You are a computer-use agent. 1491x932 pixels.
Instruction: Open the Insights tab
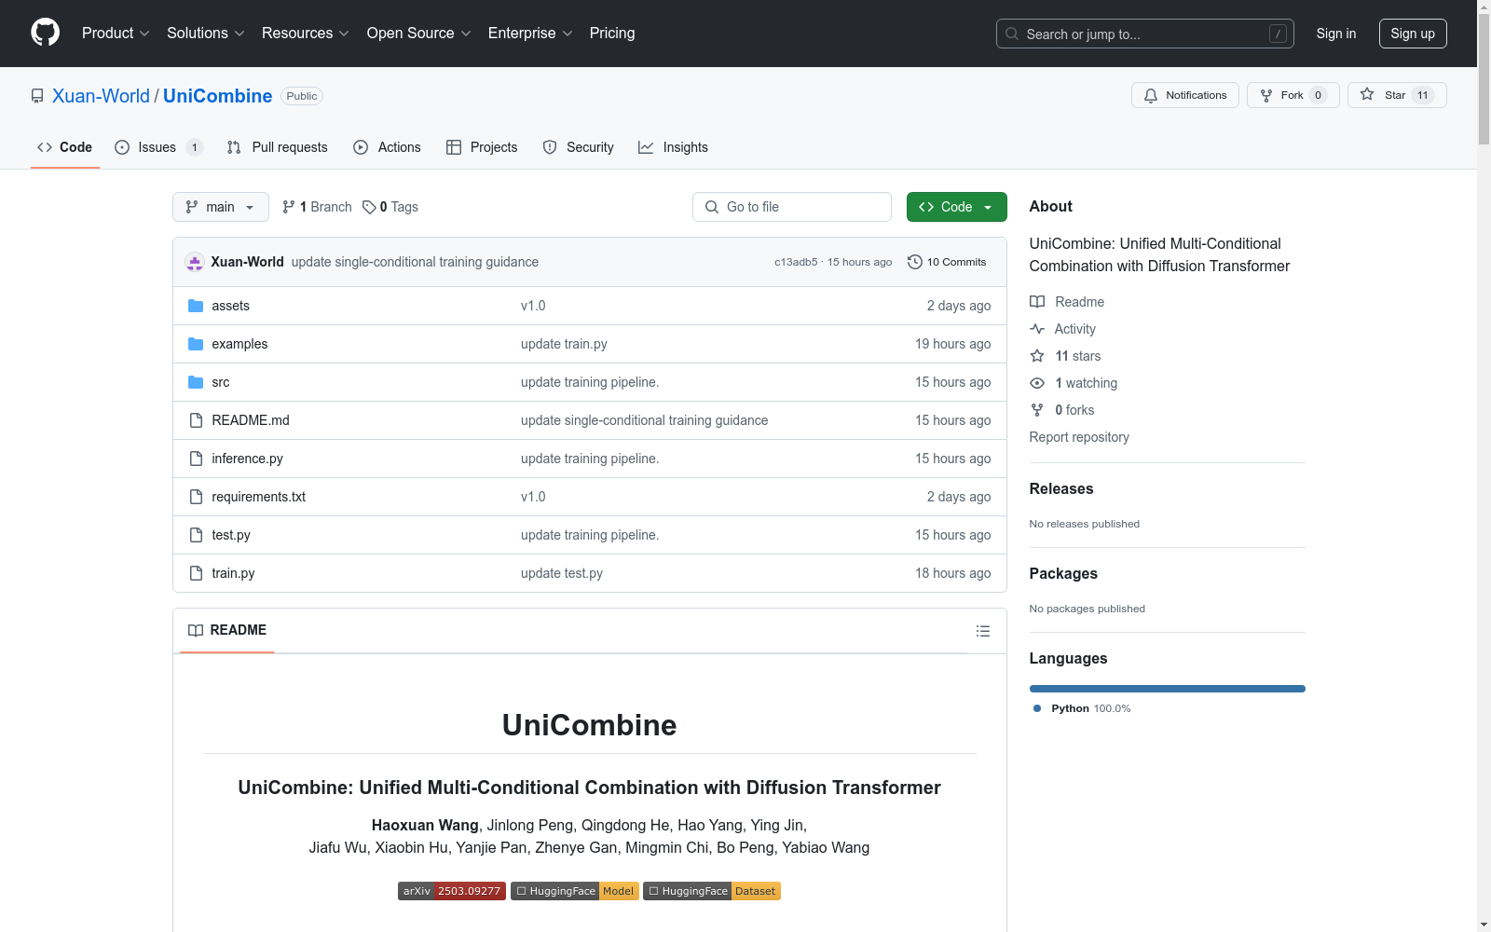tap(673, 147)
